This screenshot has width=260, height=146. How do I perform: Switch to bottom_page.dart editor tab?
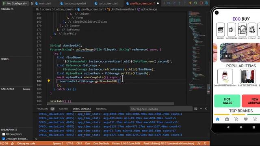[x=73, y=3]
